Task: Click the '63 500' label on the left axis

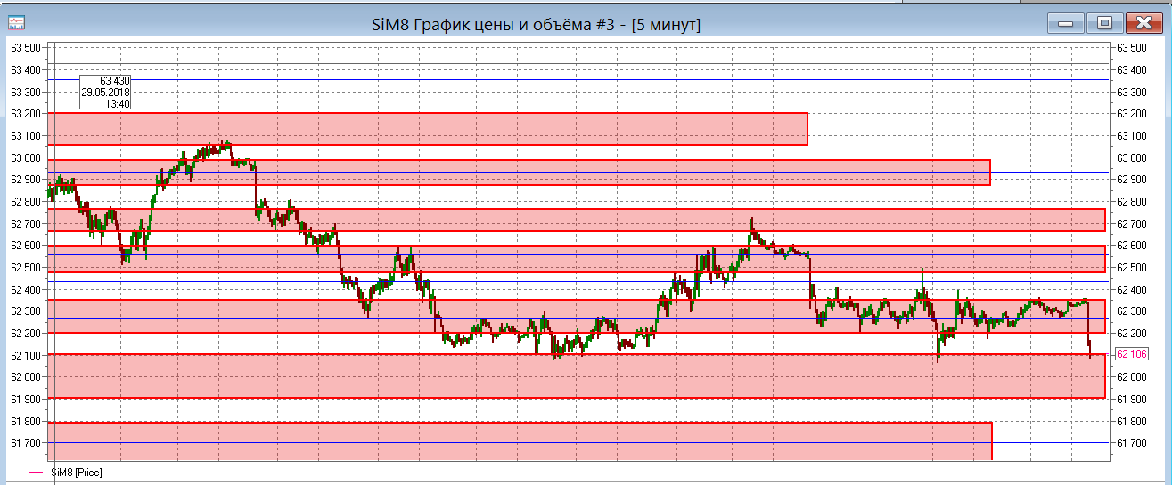Action: tap(25, 47)
